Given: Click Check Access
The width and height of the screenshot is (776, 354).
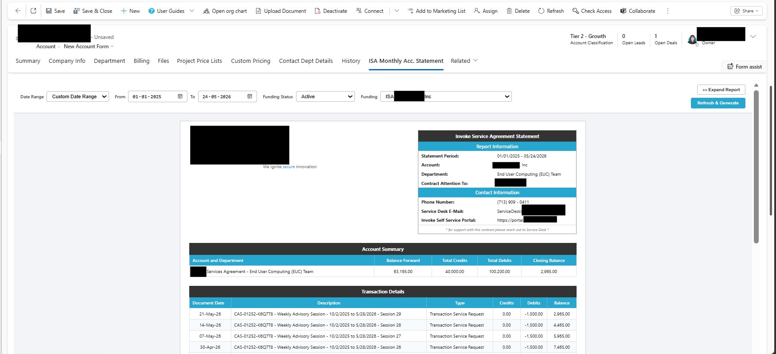Looking at the screenshot, I should [592, 11].
